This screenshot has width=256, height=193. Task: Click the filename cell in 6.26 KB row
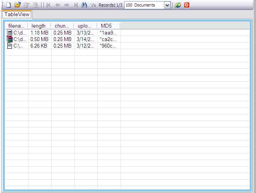tap(17, 46)
